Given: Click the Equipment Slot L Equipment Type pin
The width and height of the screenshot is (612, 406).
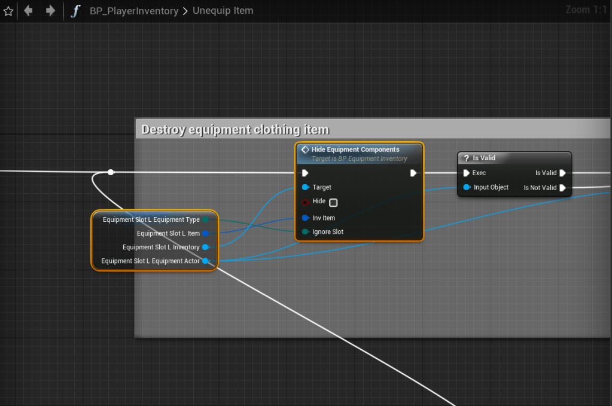Looking at the screenshot, I should (x=205, y=219).
